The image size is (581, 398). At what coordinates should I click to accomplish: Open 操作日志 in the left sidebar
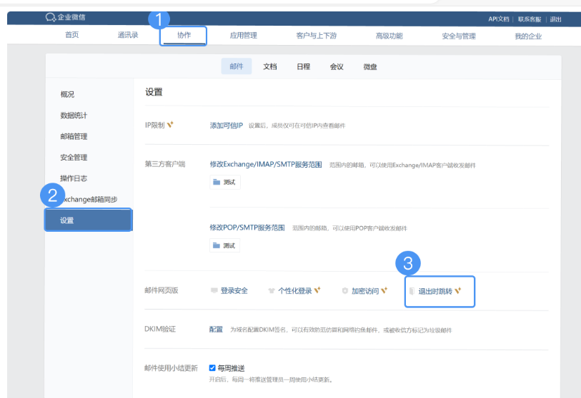tap(74, 178)
